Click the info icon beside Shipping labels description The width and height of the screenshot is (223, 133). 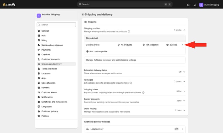coord(143,93)
